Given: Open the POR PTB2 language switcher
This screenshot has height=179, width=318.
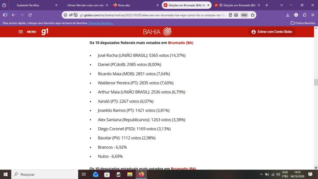Looking at the screenshot, I should coord(285,174).
